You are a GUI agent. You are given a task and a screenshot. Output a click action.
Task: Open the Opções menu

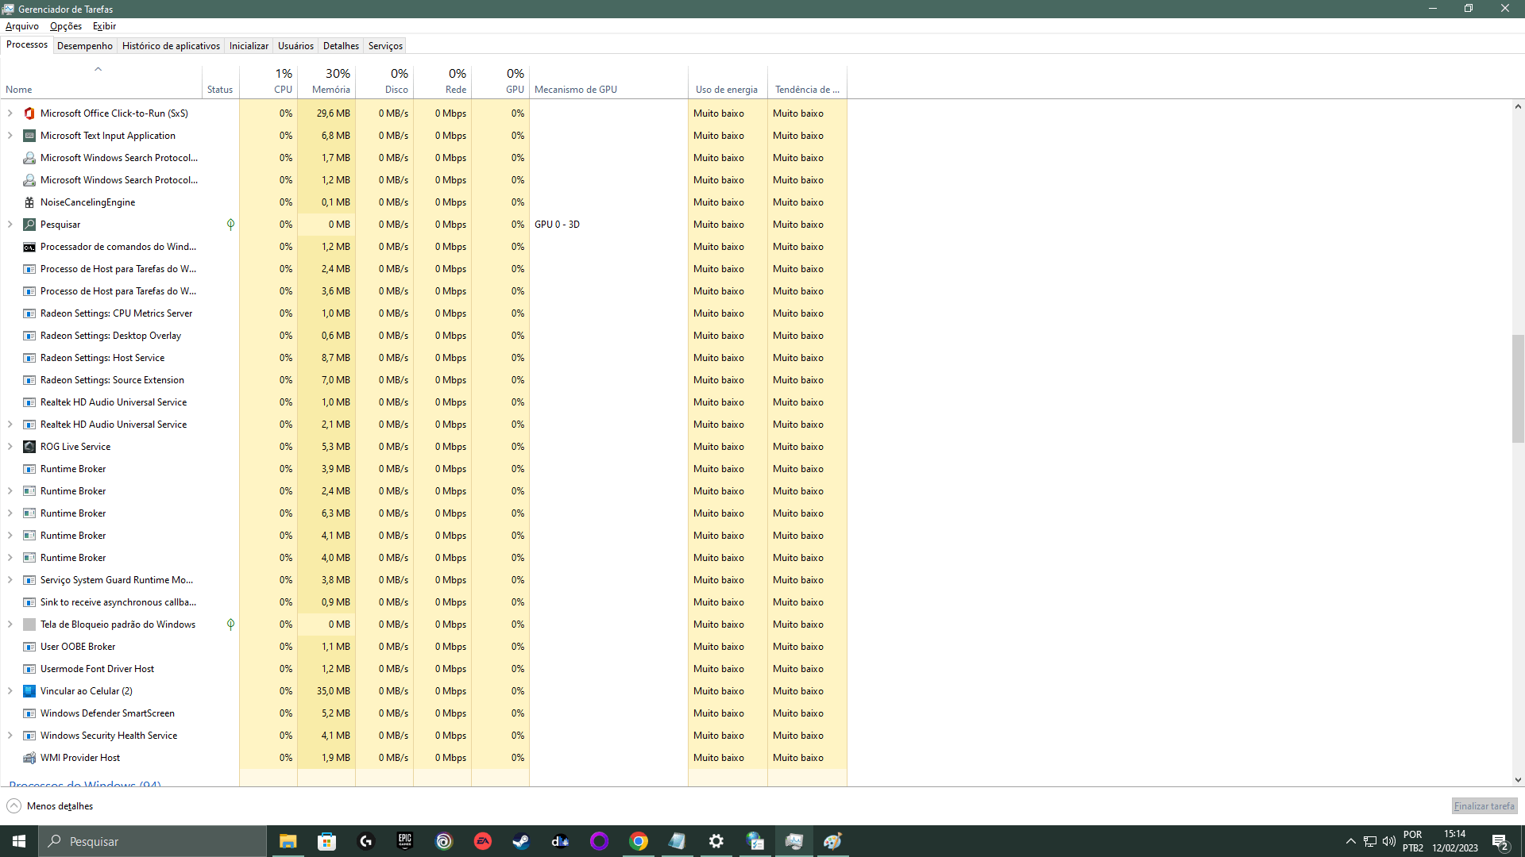tap(66, 26)
